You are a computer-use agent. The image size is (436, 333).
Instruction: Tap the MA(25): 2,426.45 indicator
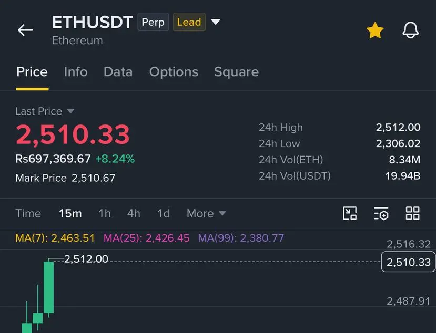coord(147,238)
